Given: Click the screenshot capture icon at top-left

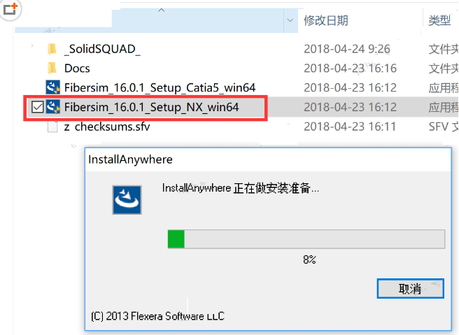Looking at the screenshot, I should (x=10, y=9).
